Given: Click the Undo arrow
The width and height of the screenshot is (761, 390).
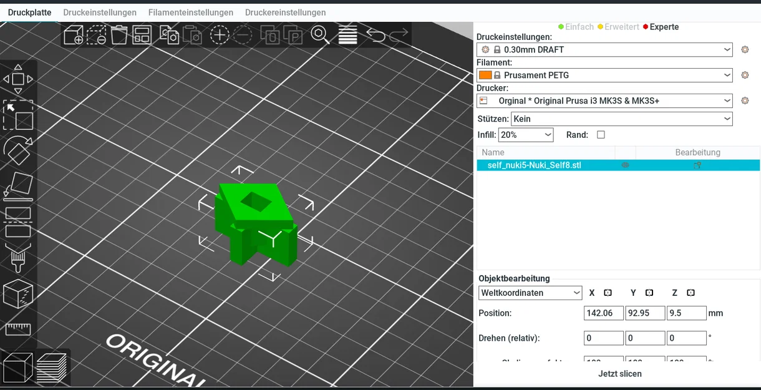Looking at the screenshot, I should tap(376, 35).
